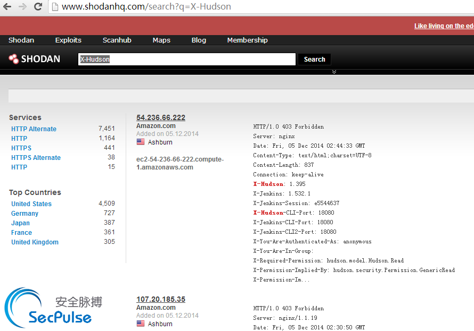Image resolution: width=474 pixels, height=331 pixels.
Task: Open result 54.236.66.222
Action: [161, 117]
